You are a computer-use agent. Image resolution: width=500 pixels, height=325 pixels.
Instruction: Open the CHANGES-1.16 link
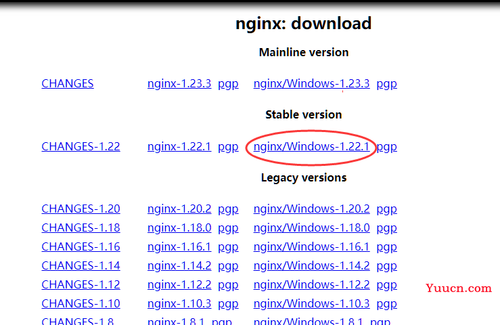point(81,246)
